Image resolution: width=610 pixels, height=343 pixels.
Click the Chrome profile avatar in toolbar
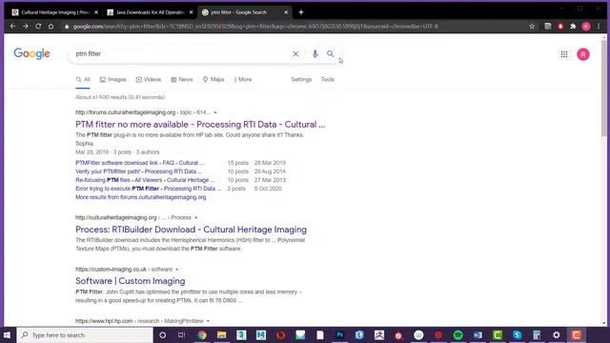[586, 27]
